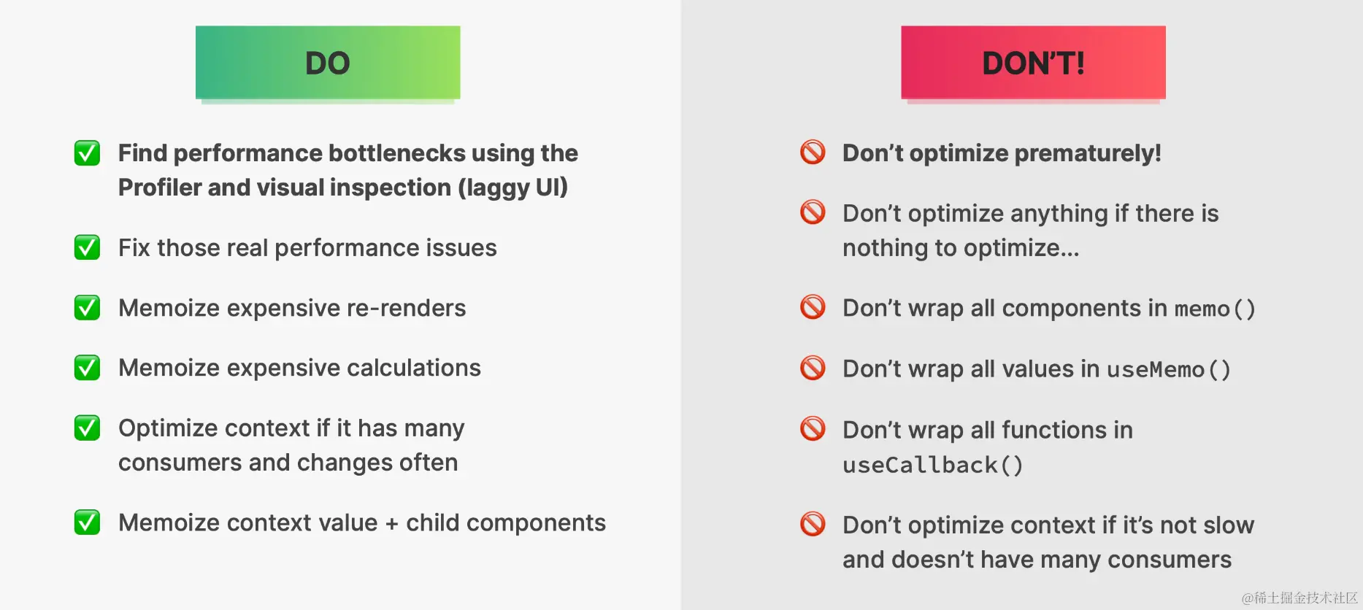
Task: Toggle the checkbox for "Fix those real performance issues"
Action: coord(87,247)
